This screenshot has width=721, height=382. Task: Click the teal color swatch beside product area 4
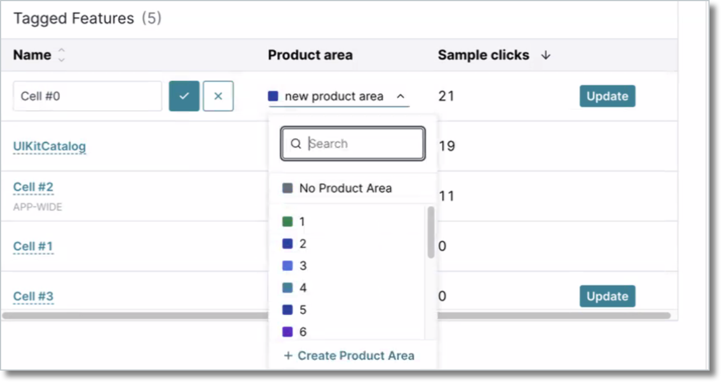point(288,287)
